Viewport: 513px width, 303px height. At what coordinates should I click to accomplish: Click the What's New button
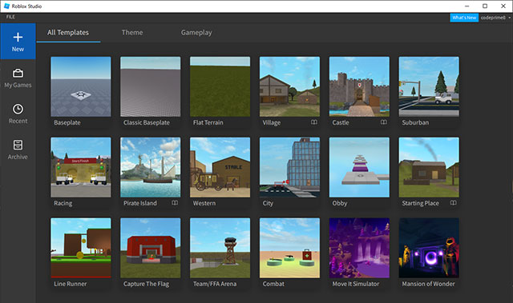(464, 18)
